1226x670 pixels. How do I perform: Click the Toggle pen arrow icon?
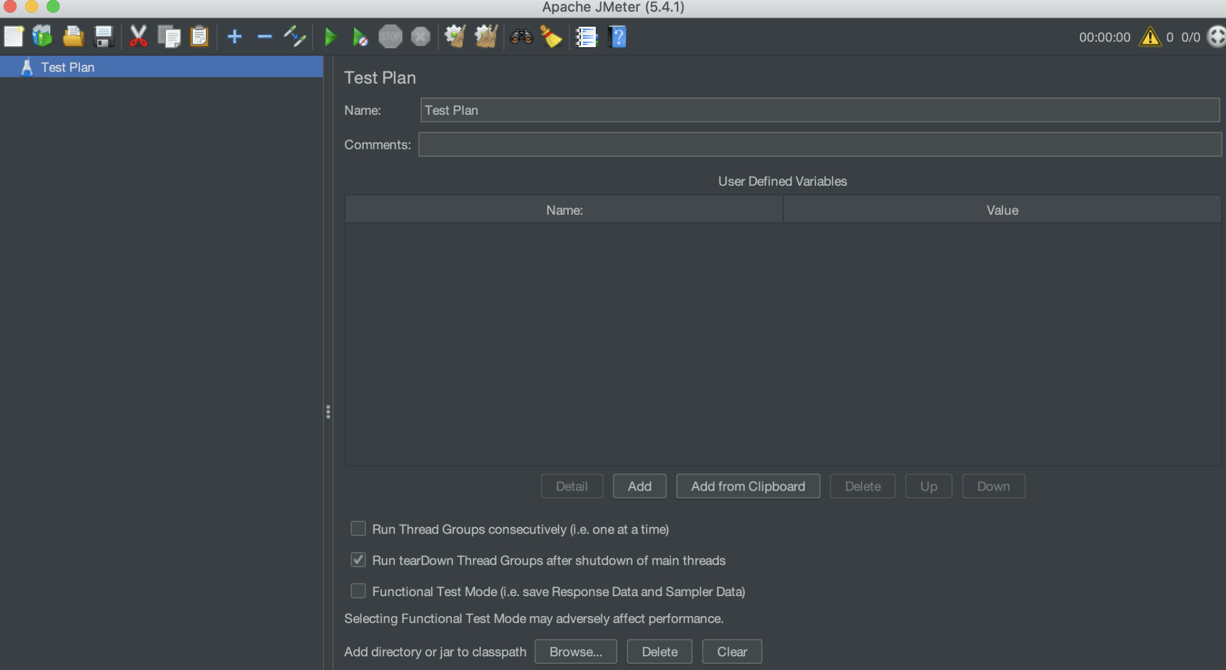[x=295, y=37]
